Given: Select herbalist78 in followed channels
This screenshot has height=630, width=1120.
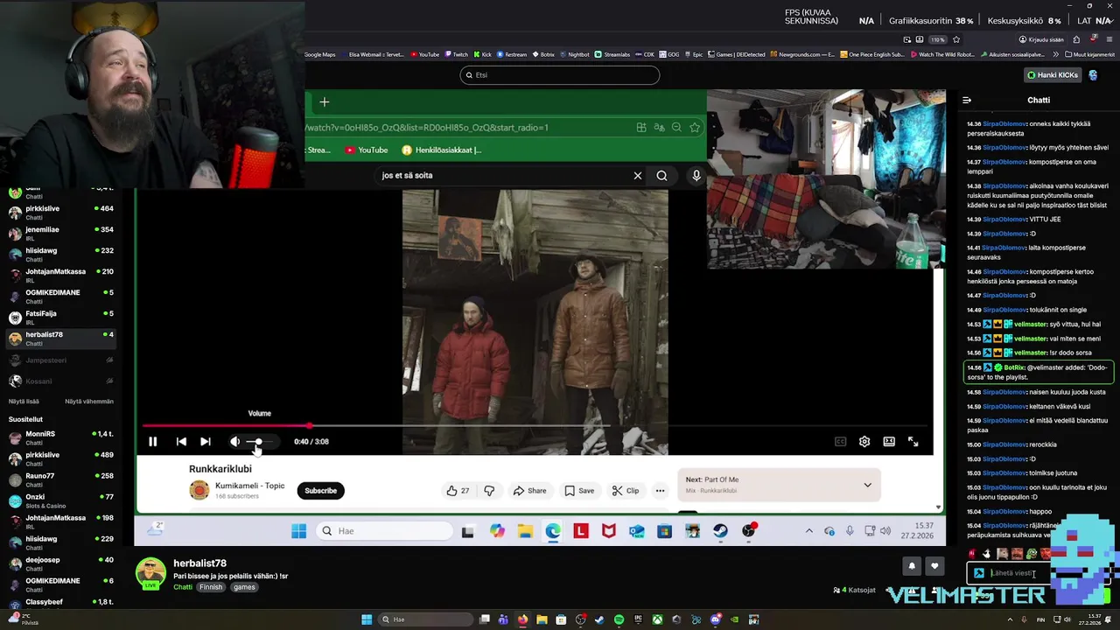Looking at the screenshot, I should coord(61,339).
